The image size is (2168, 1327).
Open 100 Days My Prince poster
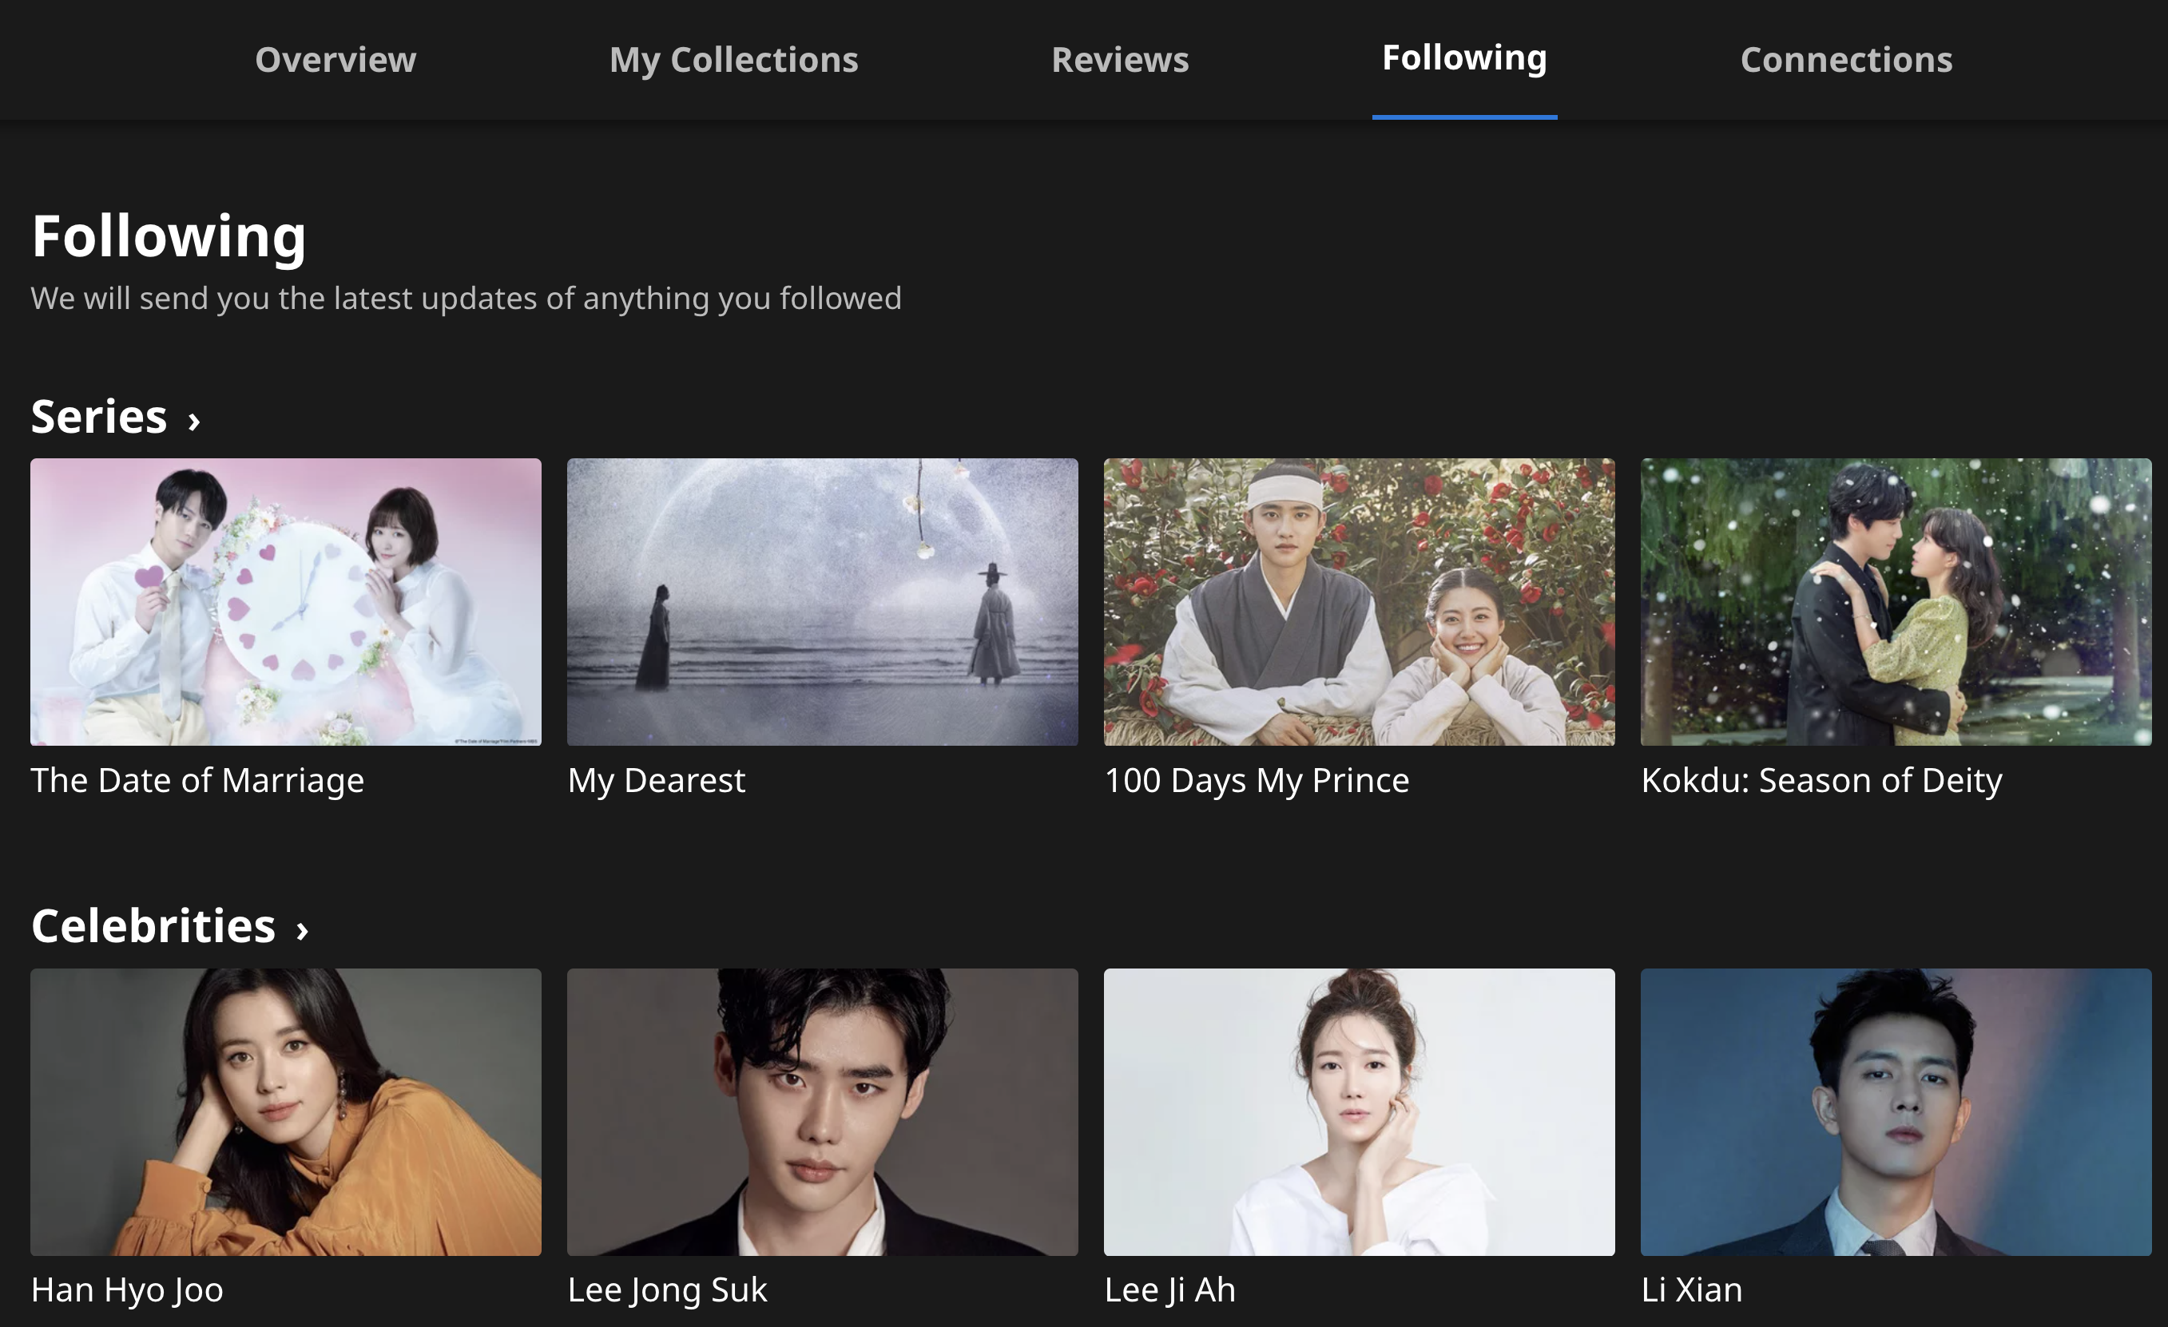[1360, 601]
